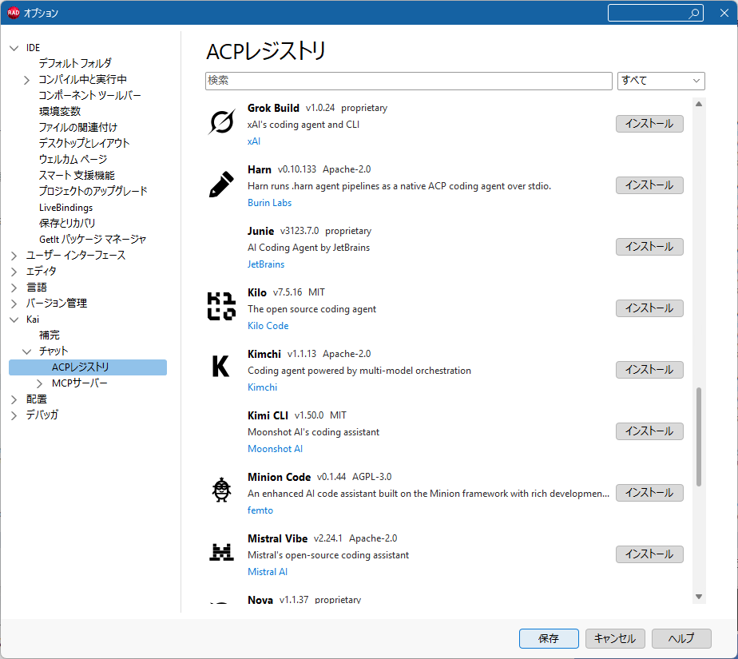Viewport: 738px width, 659px height.
Task: Select スマート支援機能 in the tree
Action: (77, 176)
